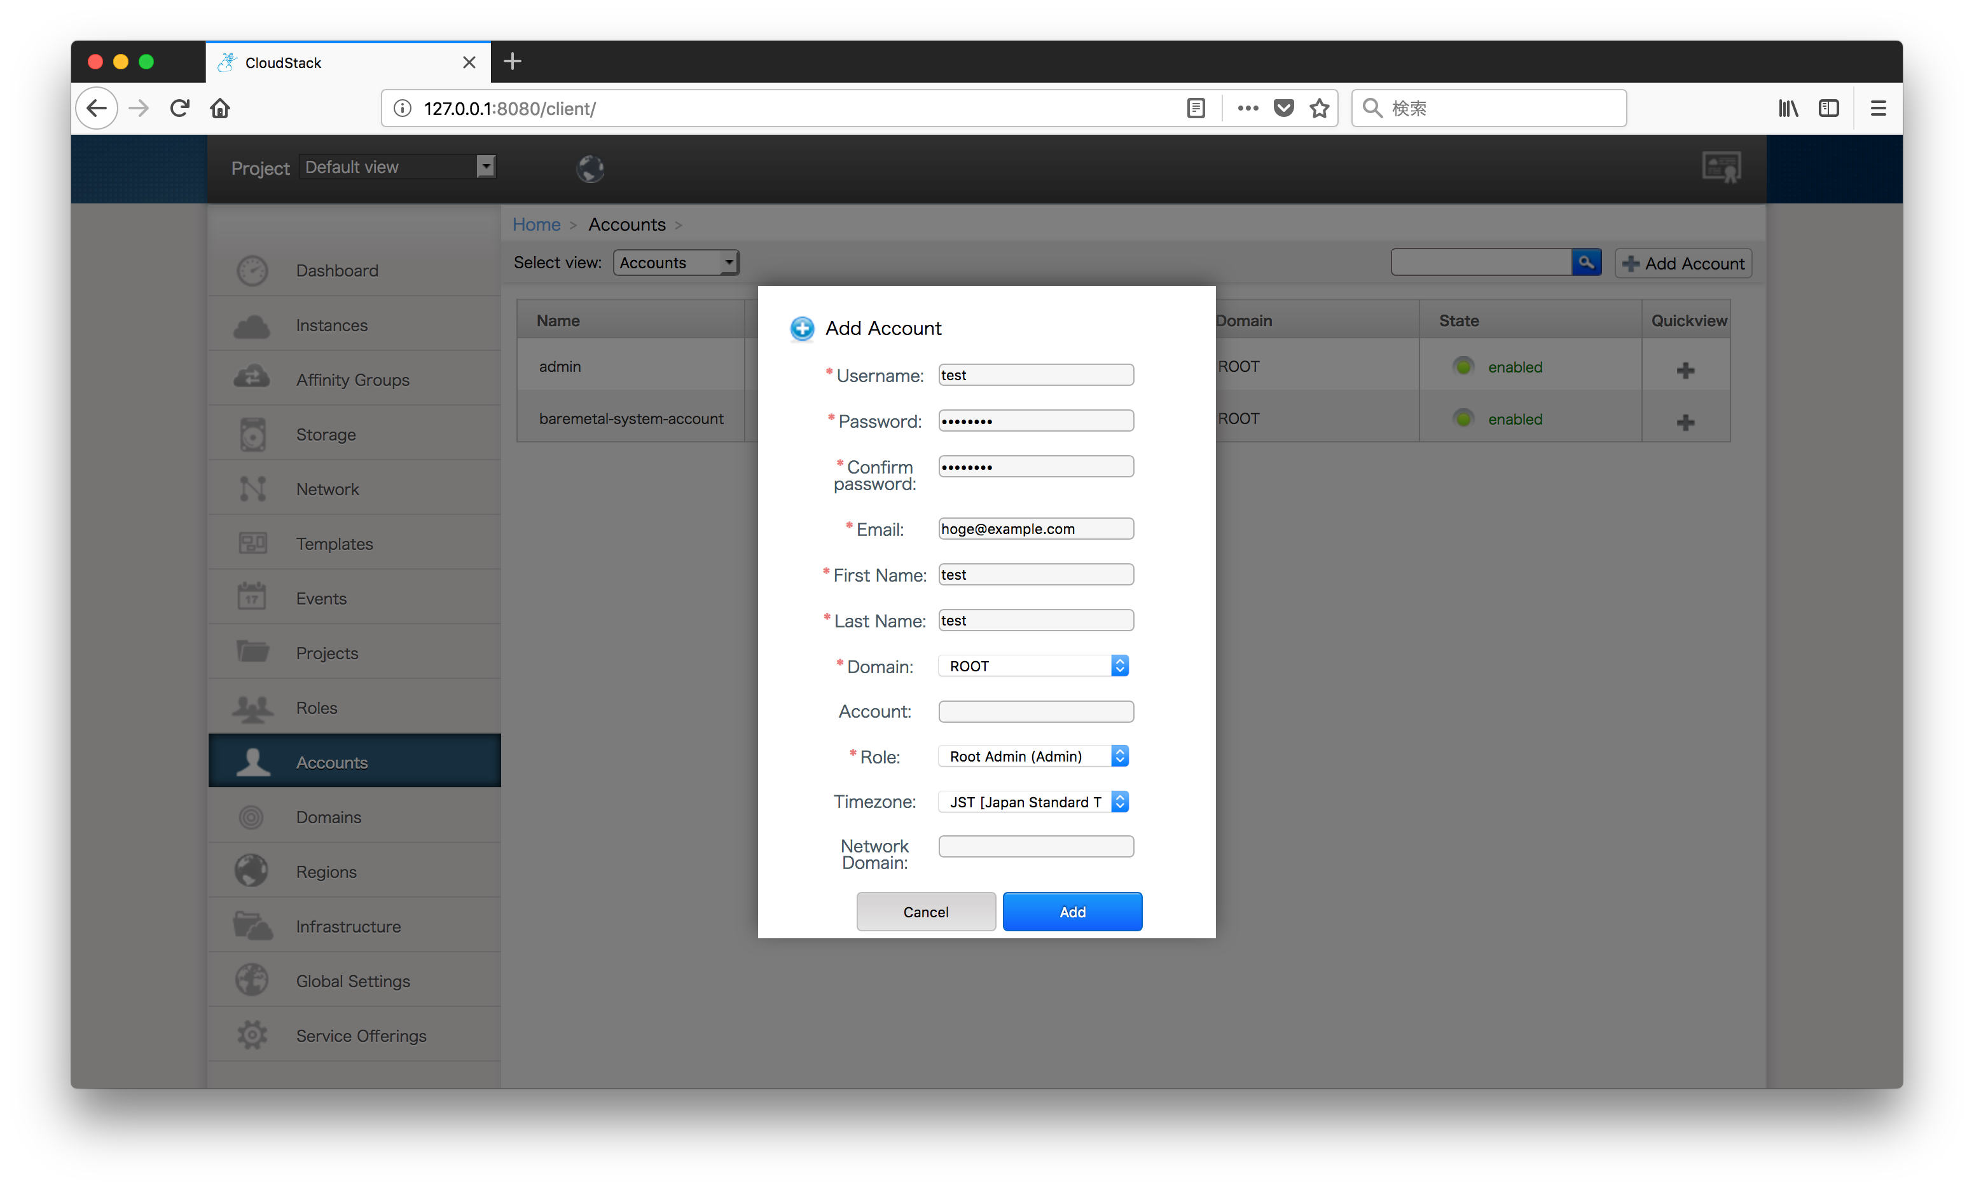This screenshot has height=1190, width=1974.
Task: Click Cancel in Add Account dialog
Action: click(x=925, y=912)
